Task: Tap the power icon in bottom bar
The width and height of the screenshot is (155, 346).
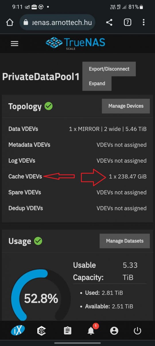Action: coord(137,331)
